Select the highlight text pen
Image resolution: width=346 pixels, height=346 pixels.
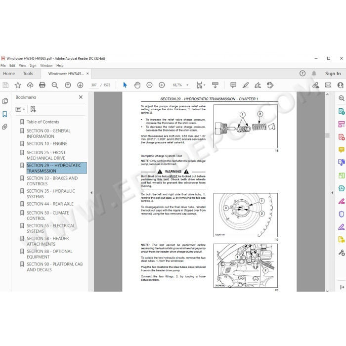[x=246, y=85]
